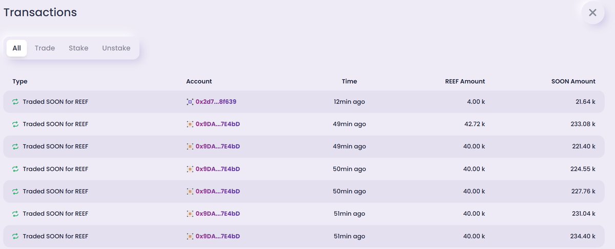Click 'Traded SOON for REEF' in 227.76 k row
This screenshot has height=249, width=615.
click(x=55, y=191)
